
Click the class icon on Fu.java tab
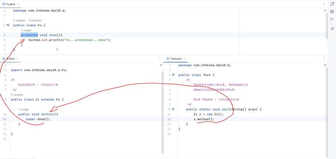point(4,4)
